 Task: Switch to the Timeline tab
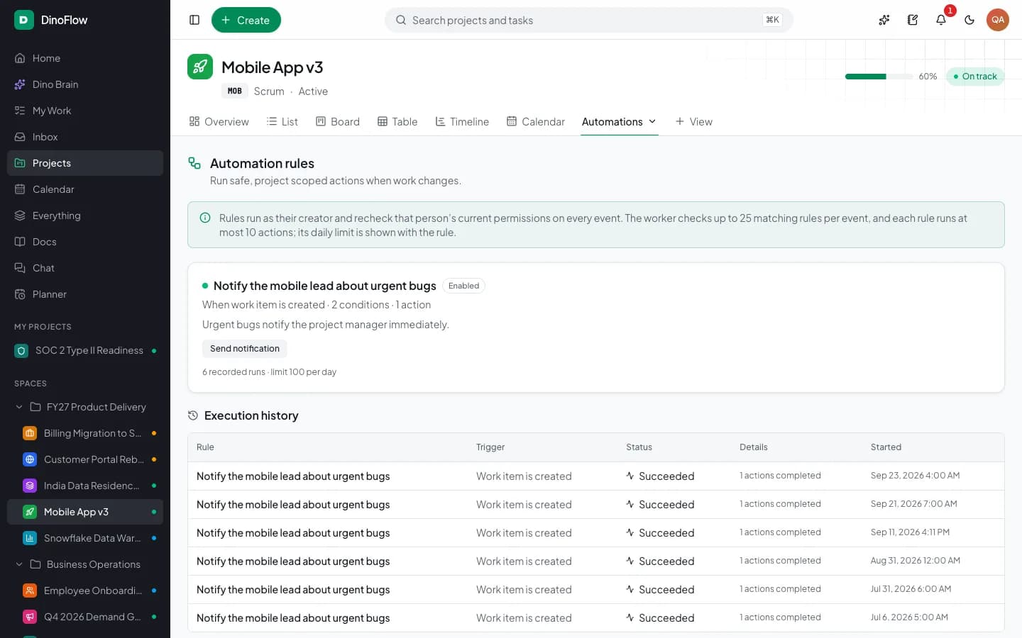[462, 121]
